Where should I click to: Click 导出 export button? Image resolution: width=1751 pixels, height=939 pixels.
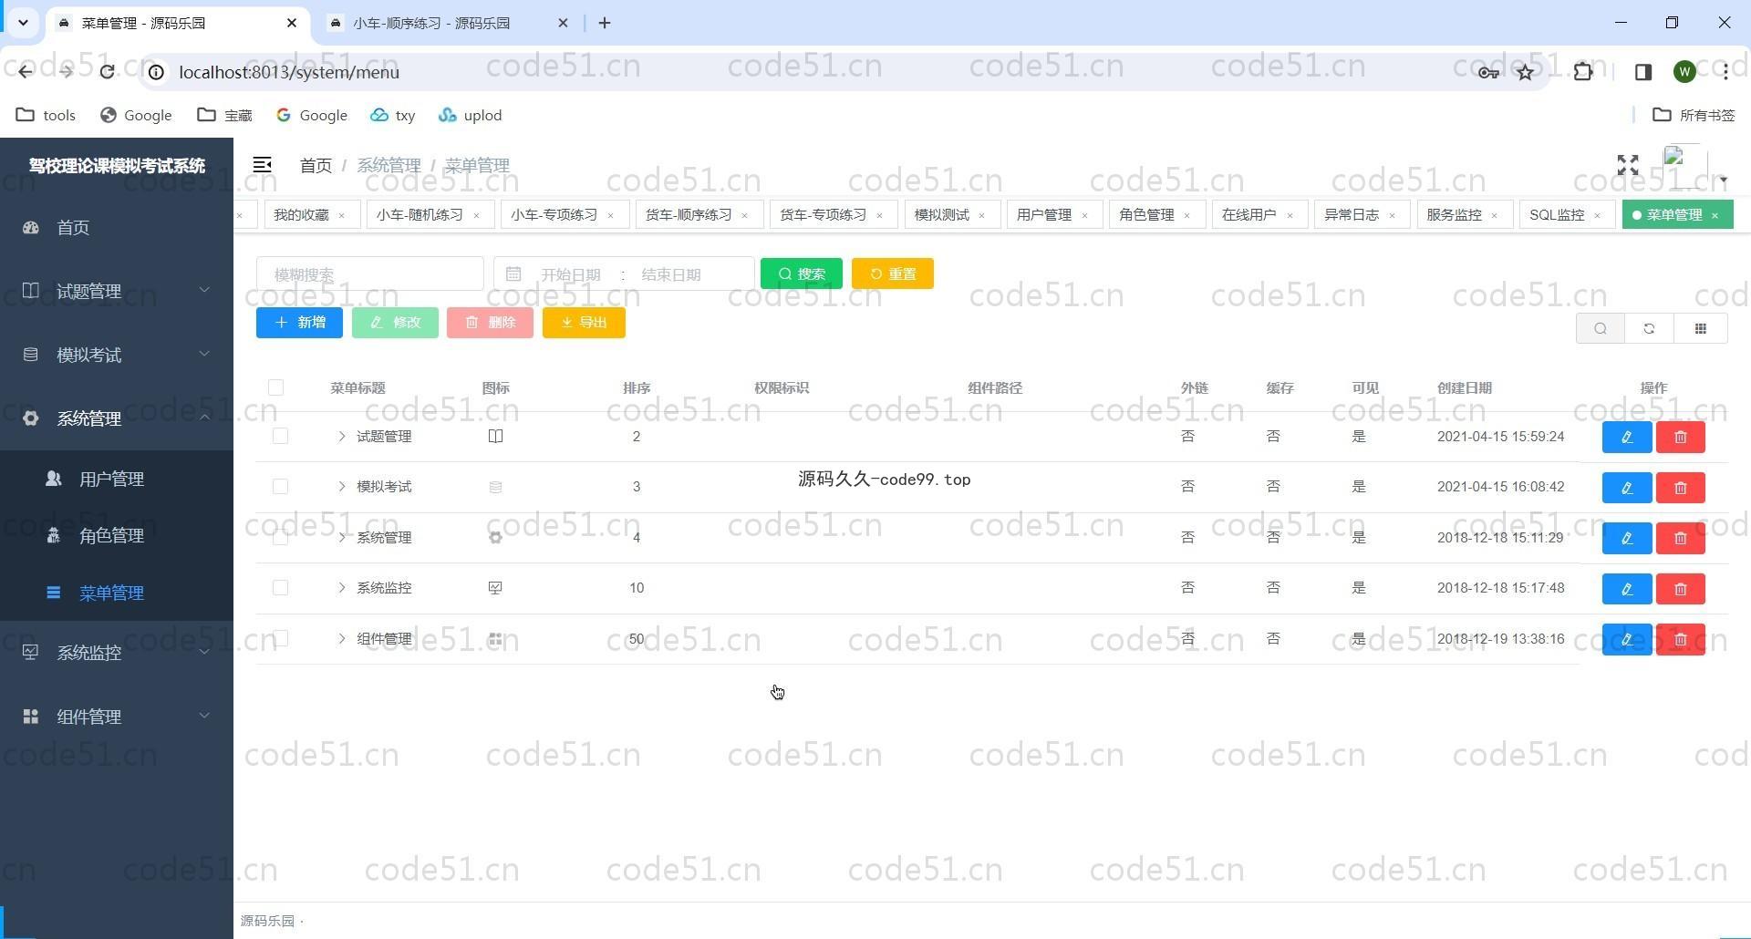coord(584,323)
